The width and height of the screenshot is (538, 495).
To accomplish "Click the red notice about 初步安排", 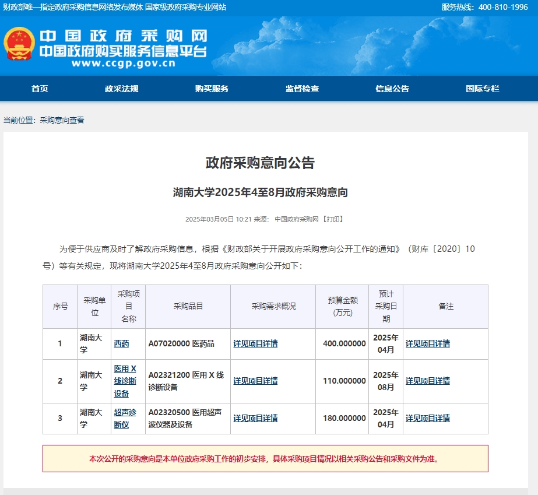I will click(x=265, y=459).
